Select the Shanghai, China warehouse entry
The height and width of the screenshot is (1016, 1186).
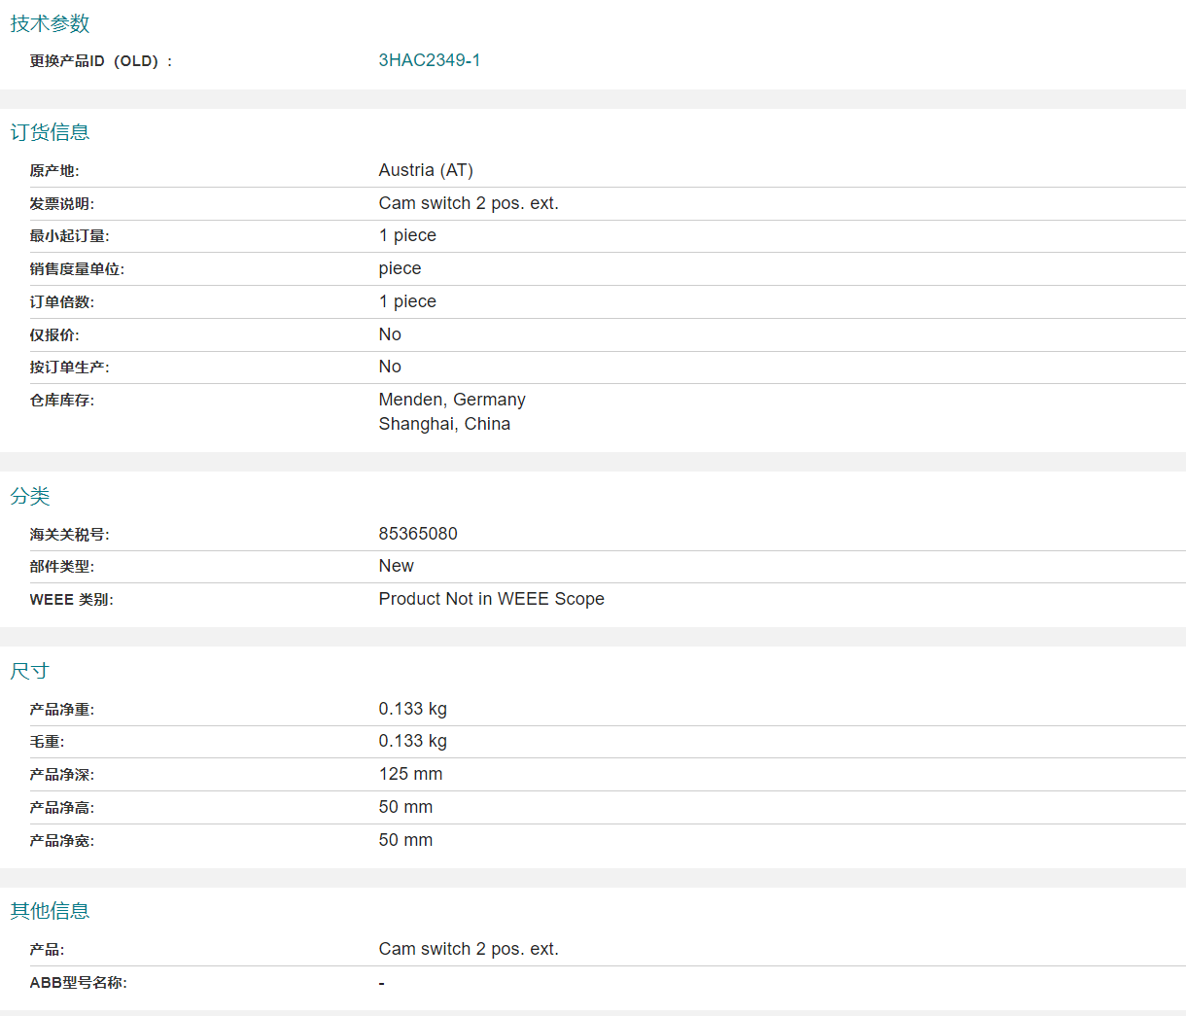444,424
